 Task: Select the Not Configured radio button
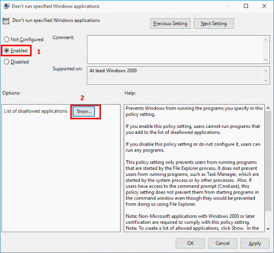6,39
